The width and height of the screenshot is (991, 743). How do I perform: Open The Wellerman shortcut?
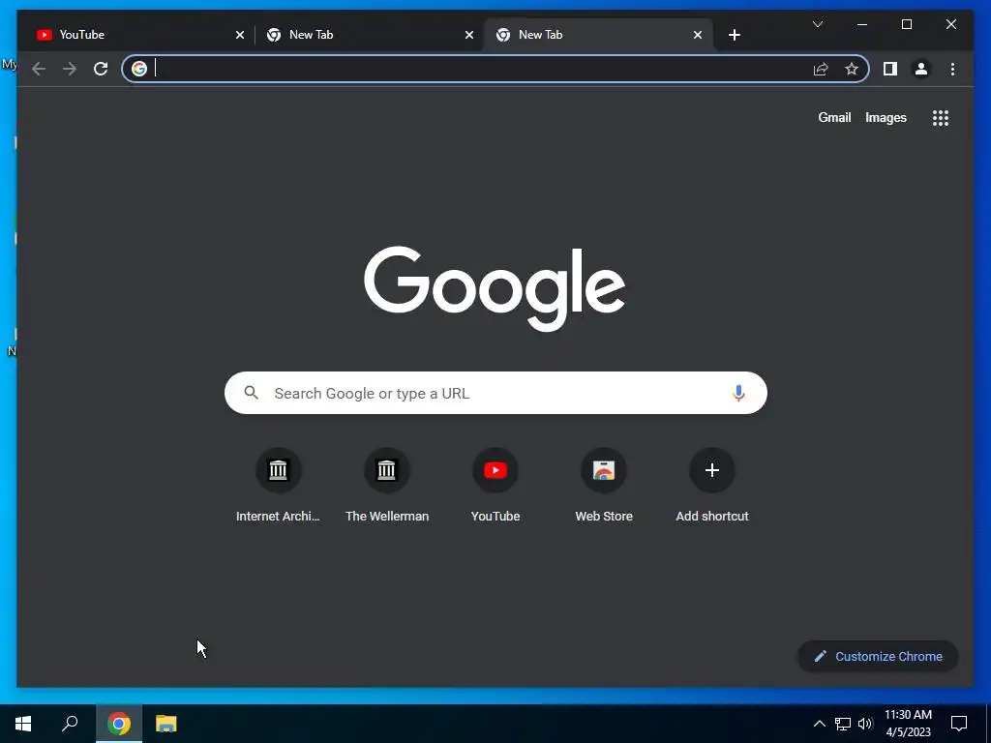coord(387,486)
